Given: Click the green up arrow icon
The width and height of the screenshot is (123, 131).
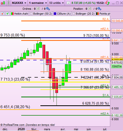Looking at the screenshot, I should [7, 14].
